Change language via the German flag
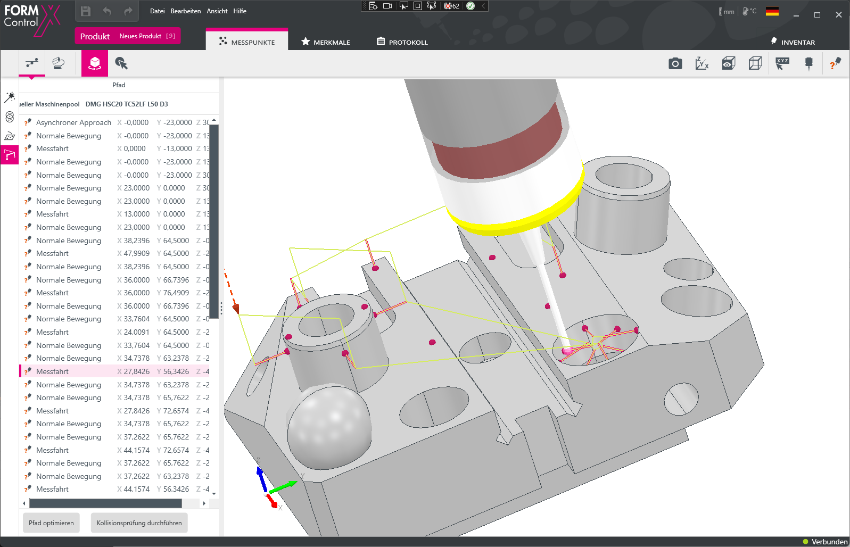The height and width of the screenshot is (547, 850). (x=772, y=11)
